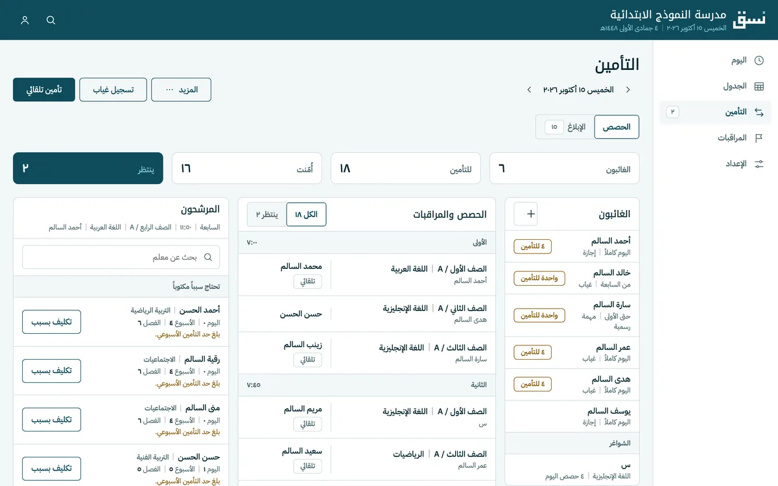Select absent teacher خالد السالم row

point(572,279)
